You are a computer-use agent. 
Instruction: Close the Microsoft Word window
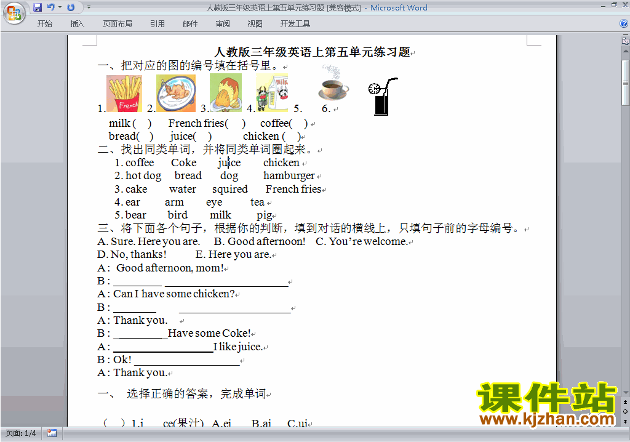click(625, 5)
